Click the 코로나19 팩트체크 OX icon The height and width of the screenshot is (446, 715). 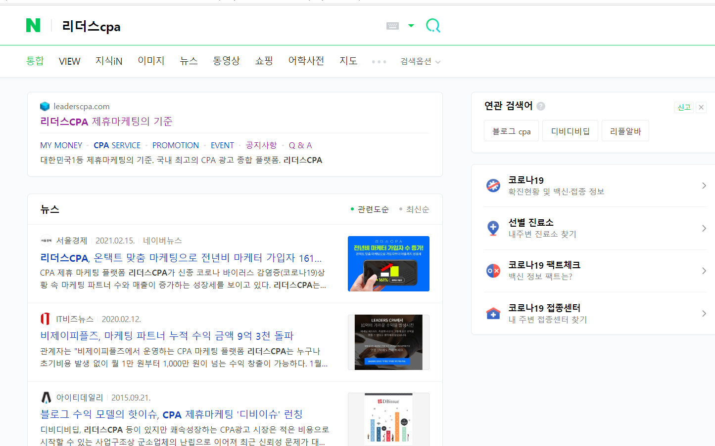[493, 271]
